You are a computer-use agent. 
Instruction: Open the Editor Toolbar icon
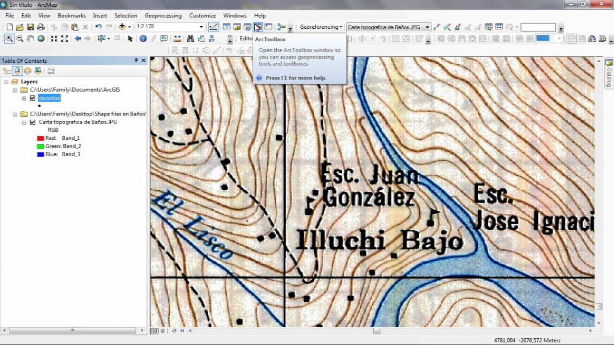point(213,27)
